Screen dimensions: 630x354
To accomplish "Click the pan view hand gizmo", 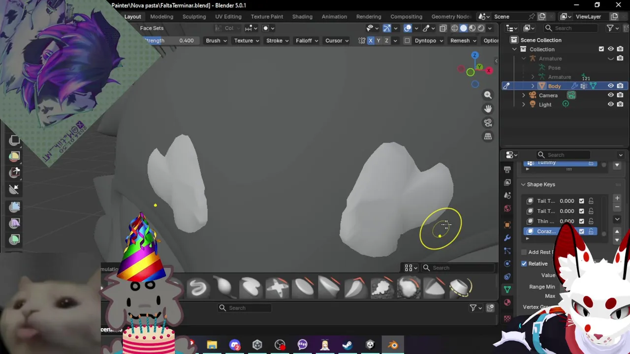I will [x=488, y=109].
